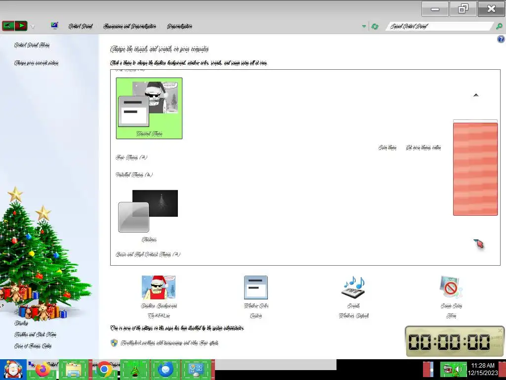This screenshot has width=506, height=380.
Task: Focus the Search Control Panel field
Action: click(439, 26)
